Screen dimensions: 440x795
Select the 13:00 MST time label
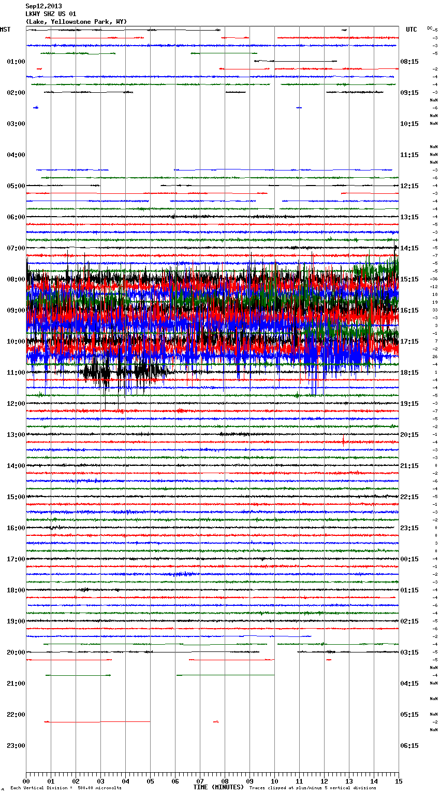[x=16, y=435]
